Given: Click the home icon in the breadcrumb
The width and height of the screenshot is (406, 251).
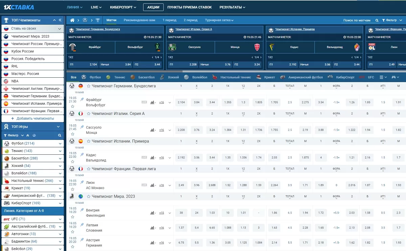Looking at the screenshot, I should click(x=72, y=20).
